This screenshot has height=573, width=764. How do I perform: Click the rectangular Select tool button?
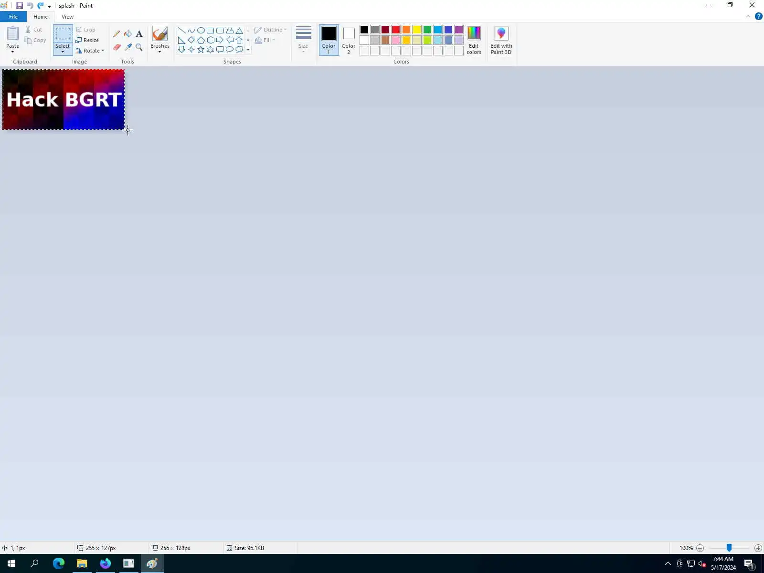point(63,34)
